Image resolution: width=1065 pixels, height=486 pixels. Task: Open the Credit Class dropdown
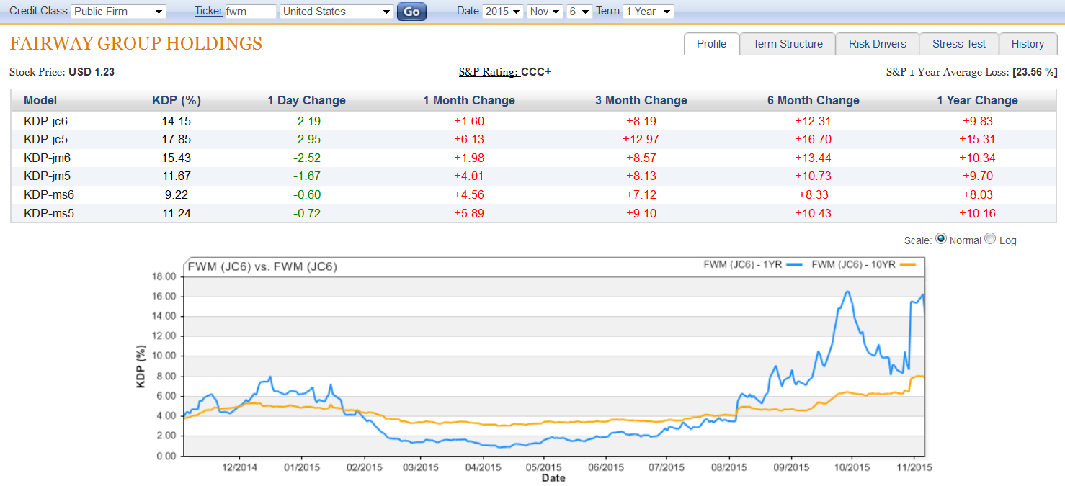coord(118,12)
